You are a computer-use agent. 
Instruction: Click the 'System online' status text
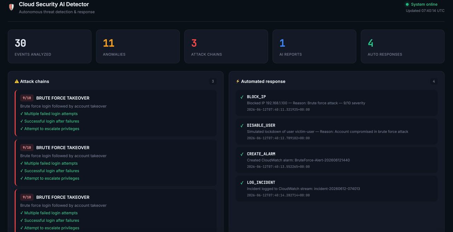tap(424, 4)
